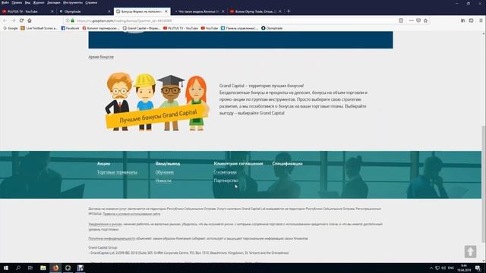Toggle the sidebar view icon

[x=471, y=20]
